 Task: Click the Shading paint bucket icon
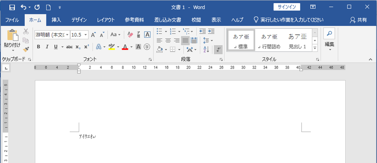(x=159, y=50)
